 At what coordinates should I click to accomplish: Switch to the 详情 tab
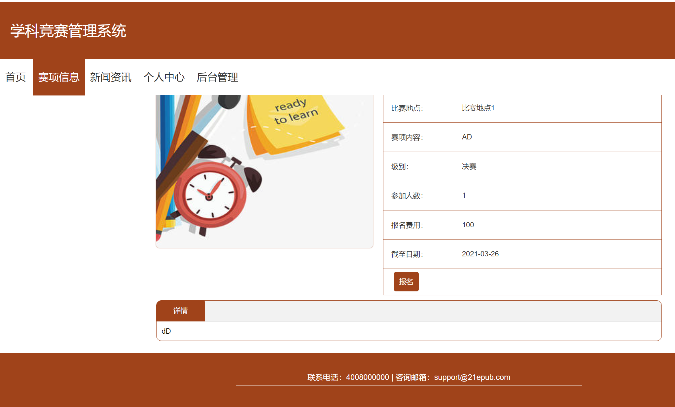coord(181,311)
